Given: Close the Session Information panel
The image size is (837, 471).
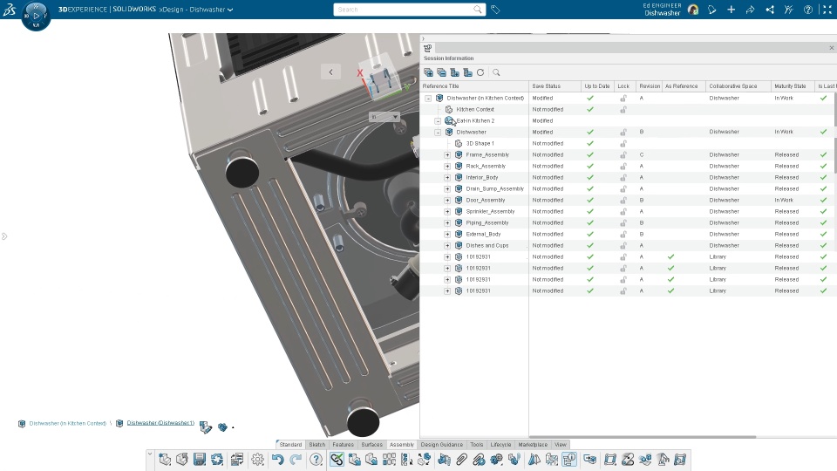Looking at the screenshot, I should pos(832,48).
